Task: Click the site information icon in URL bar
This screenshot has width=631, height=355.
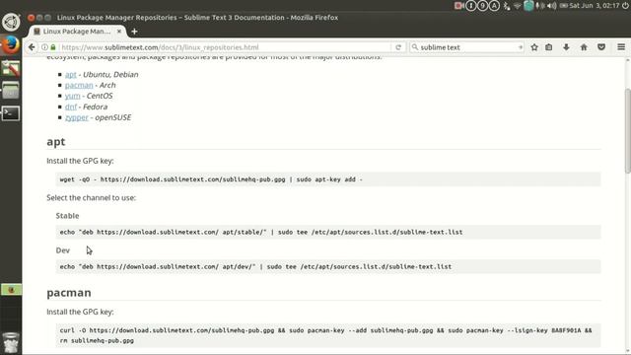Action: [44, 47]
